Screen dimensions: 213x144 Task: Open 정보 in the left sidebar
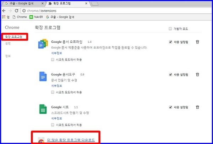pyautogui.click(x=8, y=56)
